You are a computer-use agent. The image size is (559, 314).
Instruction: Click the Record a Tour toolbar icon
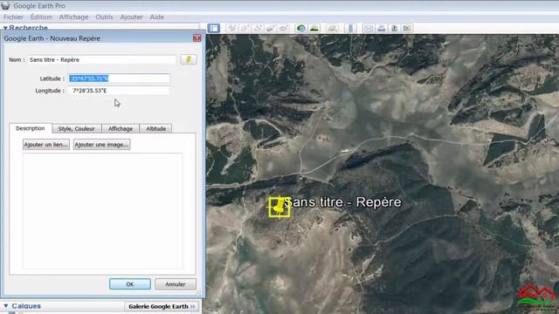[x=283, y=28]
